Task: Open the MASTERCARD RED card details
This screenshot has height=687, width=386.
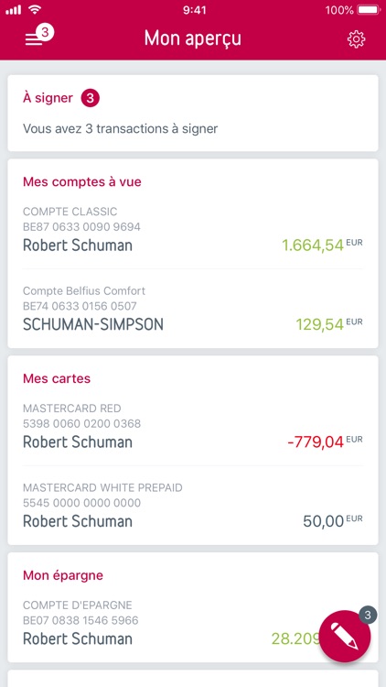Action: [193, 426]
